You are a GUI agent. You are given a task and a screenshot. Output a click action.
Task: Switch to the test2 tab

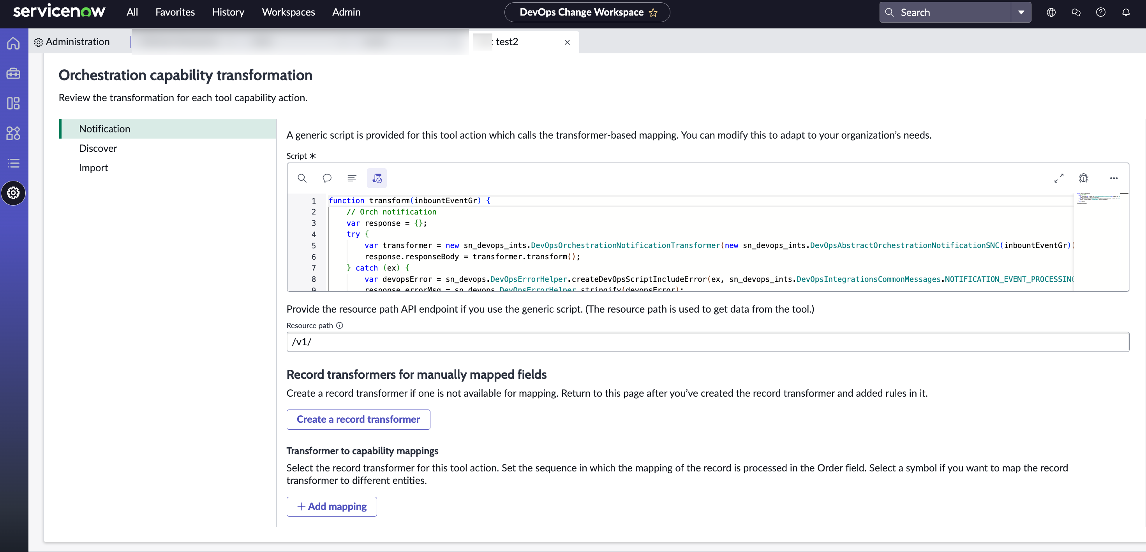pyautogui.click(x=523, y=42)
